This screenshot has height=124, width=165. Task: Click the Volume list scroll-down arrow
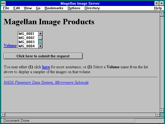[40, 46]
